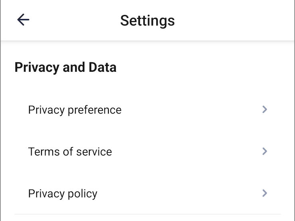This screenshot has width=295, height=221.
Task: Tap the back arrow icon
Action: click(x=23, y=20)
